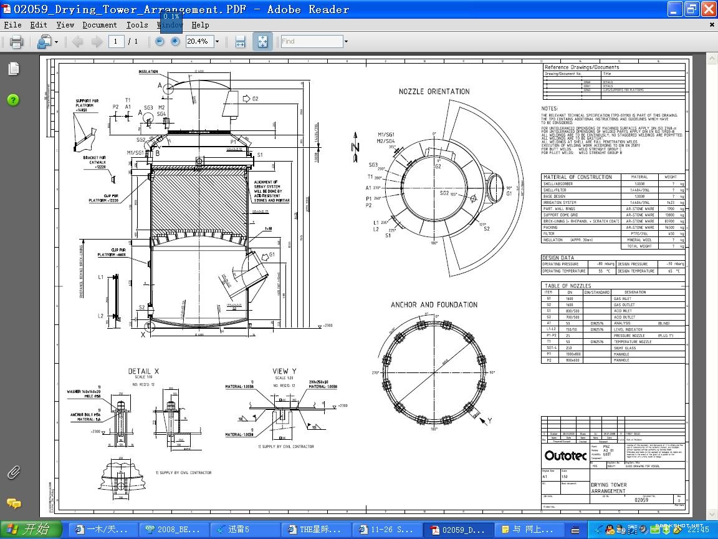This screenshot has width=718, height=539.
Task: Click the VIEW Y label
Action: (284, 371)
